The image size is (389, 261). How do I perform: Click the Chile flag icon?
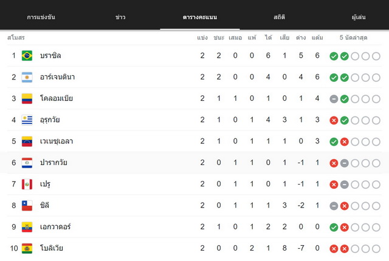pos(27,206)
